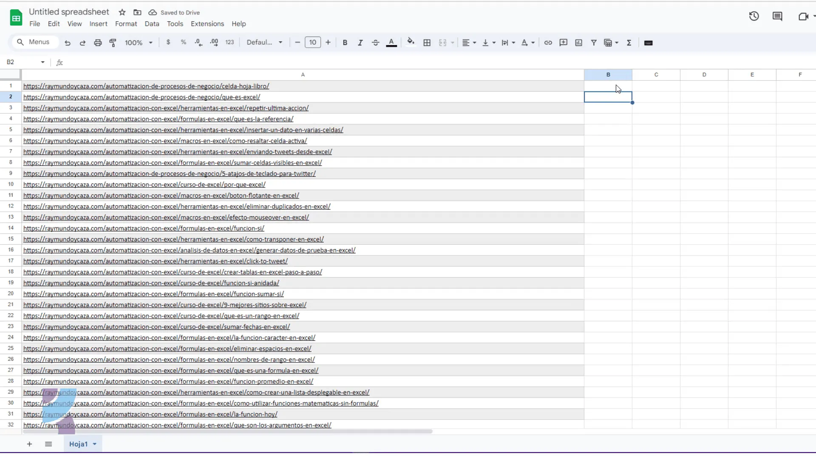Open the zoom 100% dropdown
The height and width of the screenshot is (459, 816).
(x=139, y=43)
